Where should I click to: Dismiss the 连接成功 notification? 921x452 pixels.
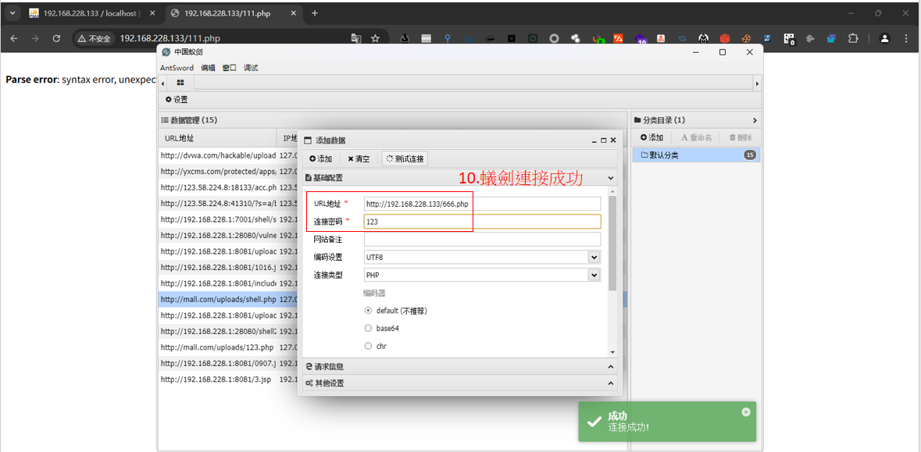tap(746, 411)
